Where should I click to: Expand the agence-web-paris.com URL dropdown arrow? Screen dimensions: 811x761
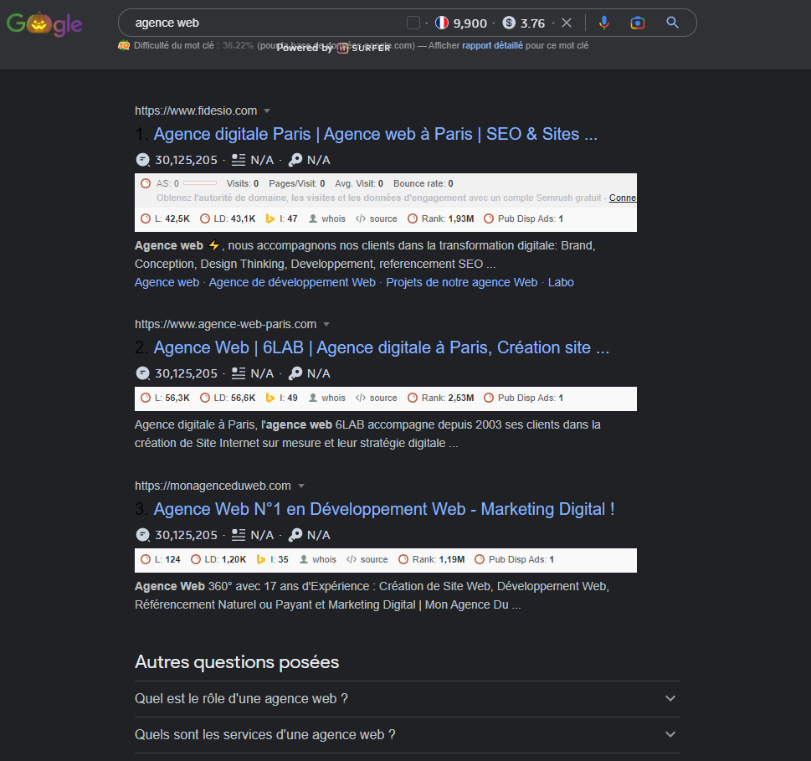click(326, 324)
